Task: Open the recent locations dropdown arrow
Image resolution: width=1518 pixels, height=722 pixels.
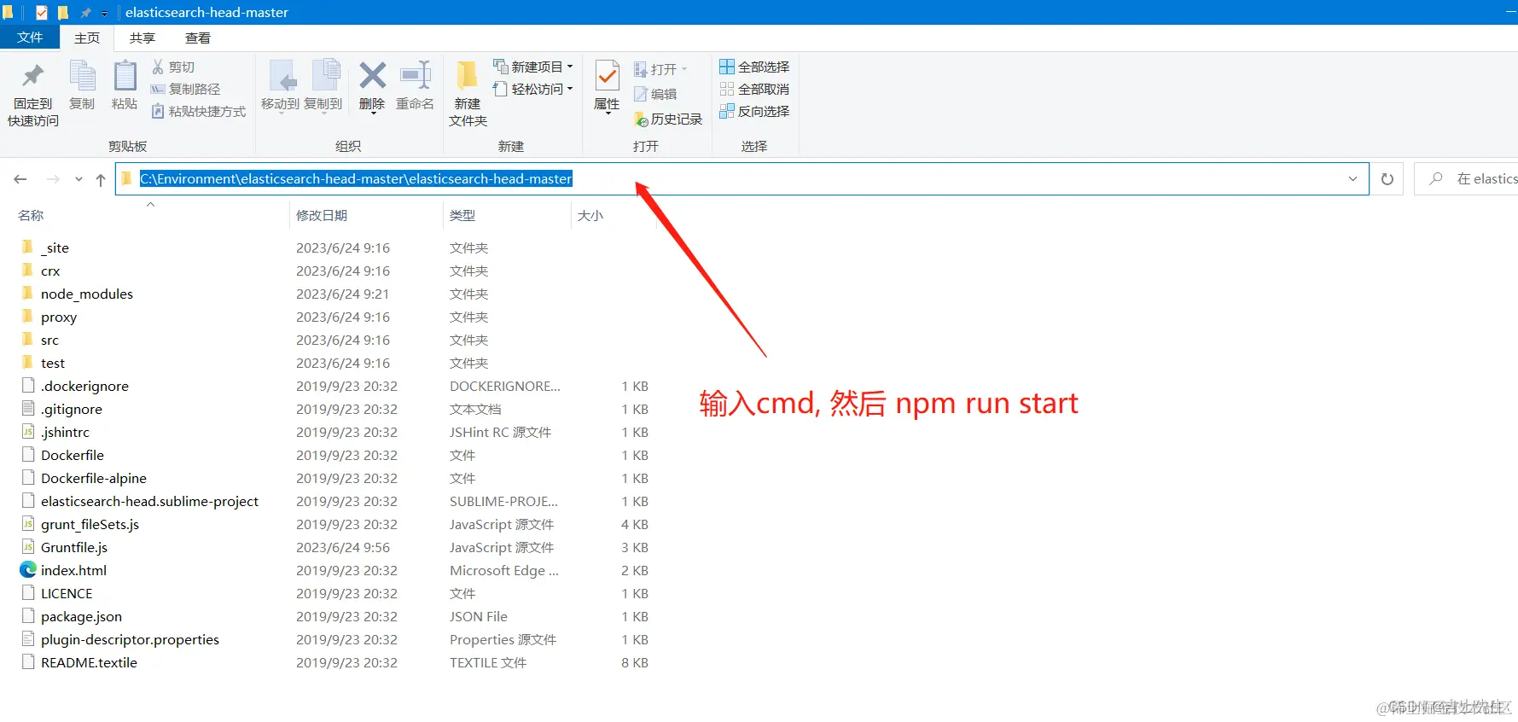Action: click(79, 179)
